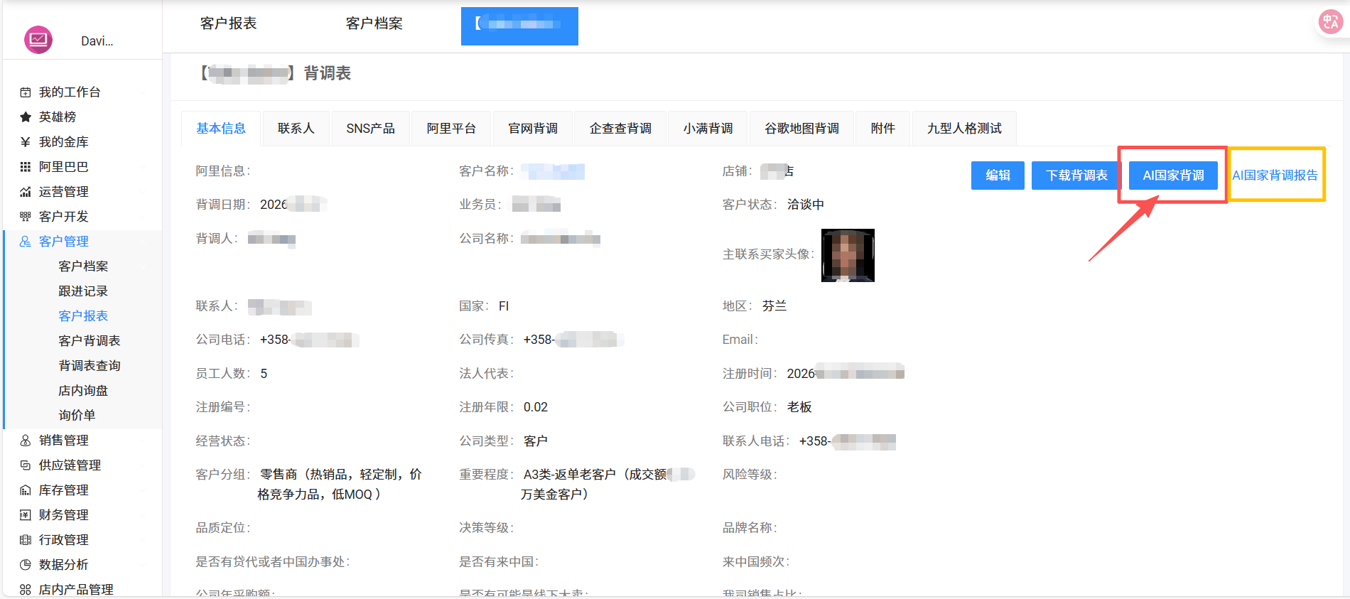Click the 编辑 button
Image resolution: width=1350 pixels, height=599 pixels.
click(998, 176)
